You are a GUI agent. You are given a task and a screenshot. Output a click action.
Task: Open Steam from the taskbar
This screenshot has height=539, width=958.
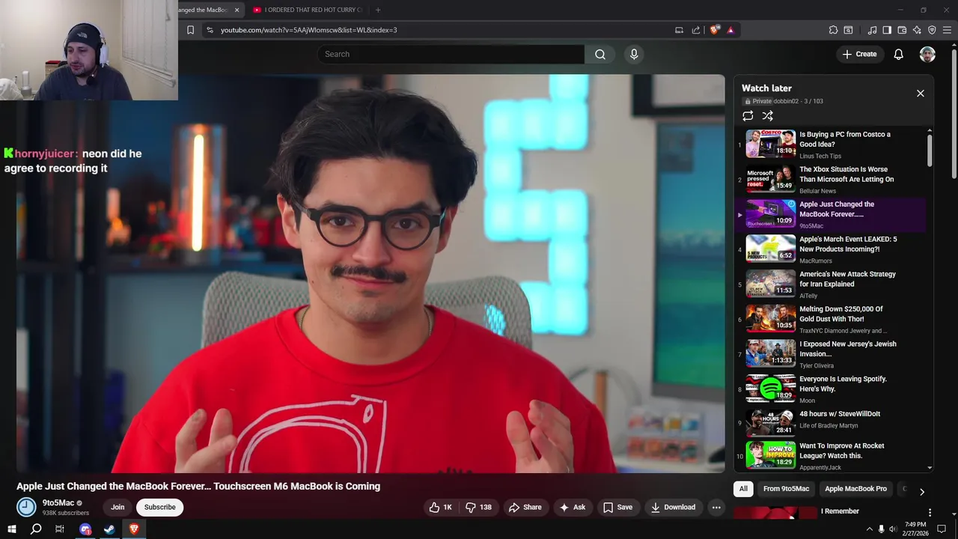tap(109, 529)
